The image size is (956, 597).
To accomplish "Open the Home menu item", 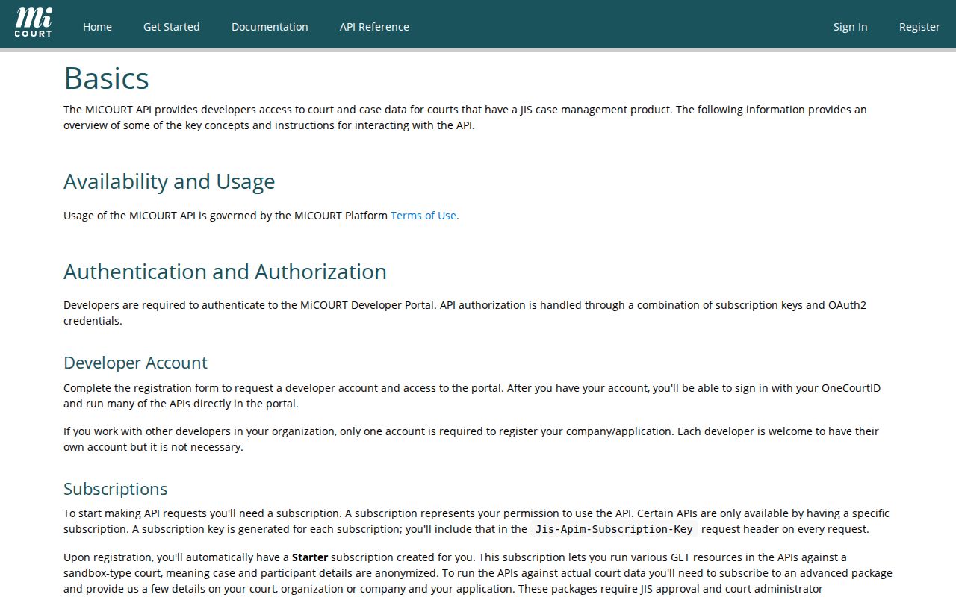I will 97,27.
